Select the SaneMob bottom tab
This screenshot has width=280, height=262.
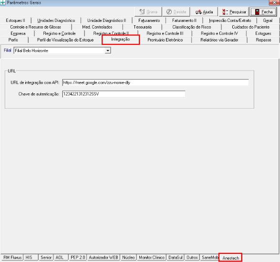[210, 258]
